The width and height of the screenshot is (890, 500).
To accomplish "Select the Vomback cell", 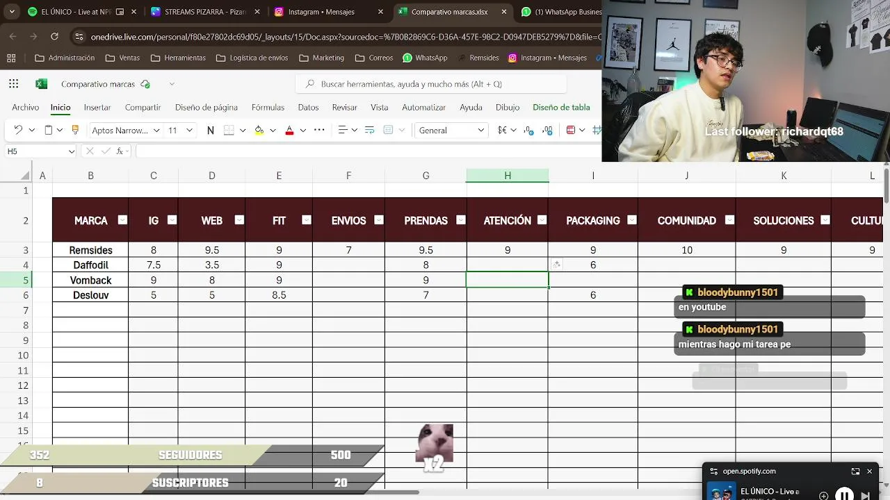I will [x=90, y=280].
